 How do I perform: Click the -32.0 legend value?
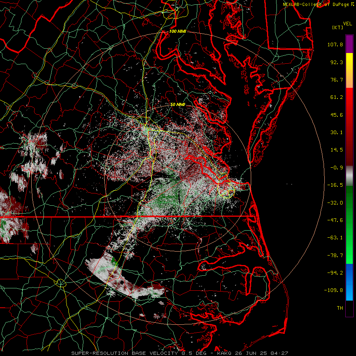coord(335,203)
